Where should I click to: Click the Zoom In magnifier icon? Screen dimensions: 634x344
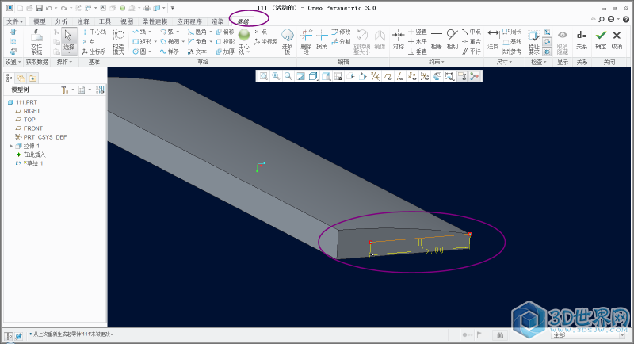click(276, 76)
